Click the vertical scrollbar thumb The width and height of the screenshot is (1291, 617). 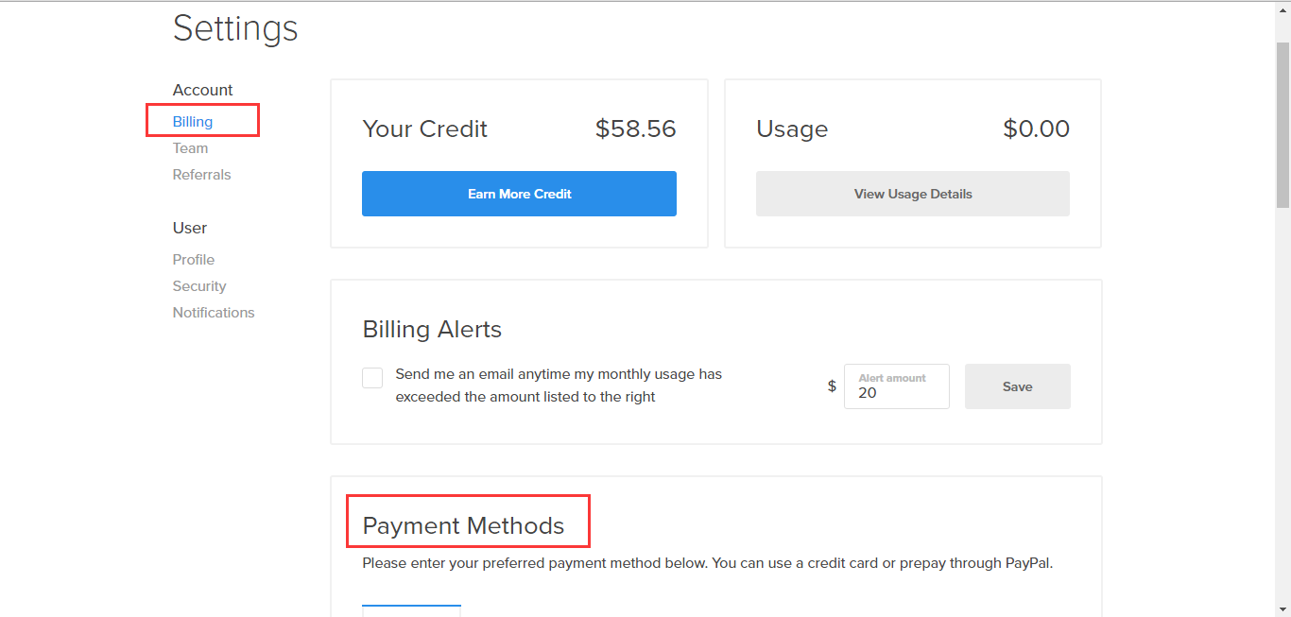click(1282, 123)
